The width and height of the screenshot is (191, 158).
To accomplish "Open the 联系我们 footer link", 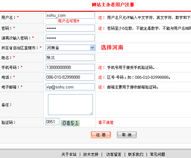I will 135,155.
